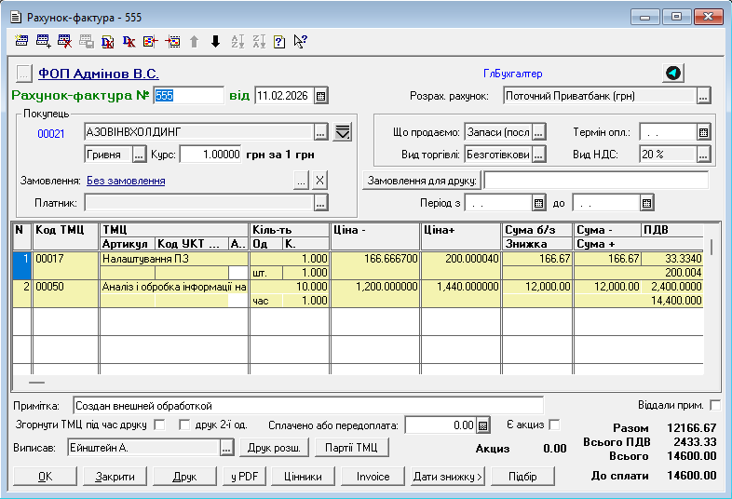Check the 'Є акциз' checkbox

pyautogui.click(x=555, y=425)
